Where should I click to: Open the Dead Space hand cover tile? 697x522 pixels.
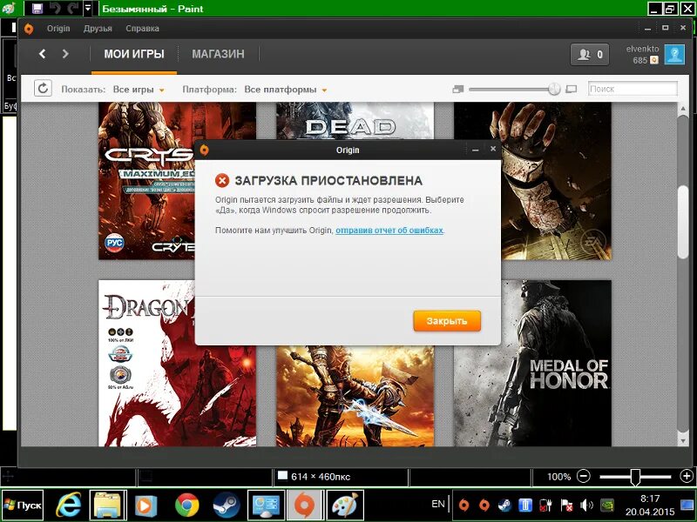point(556,181)
